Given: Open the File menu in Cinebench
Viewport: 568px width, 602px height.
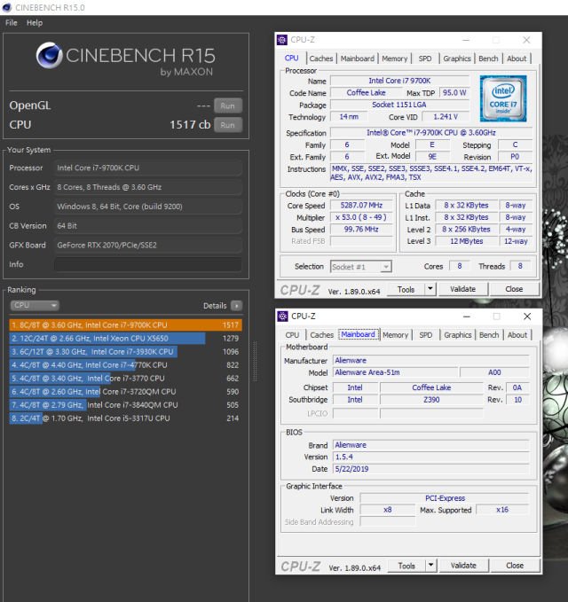Looking at the screenshot, I should (x=12, y=23).
